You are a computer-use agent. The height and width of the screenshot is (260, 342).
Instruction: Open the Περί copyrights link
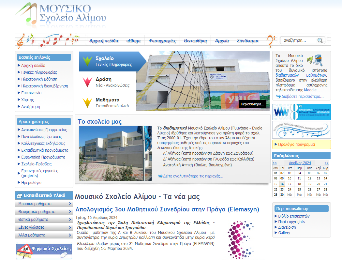pyautogui.click(x=291, y=222)
